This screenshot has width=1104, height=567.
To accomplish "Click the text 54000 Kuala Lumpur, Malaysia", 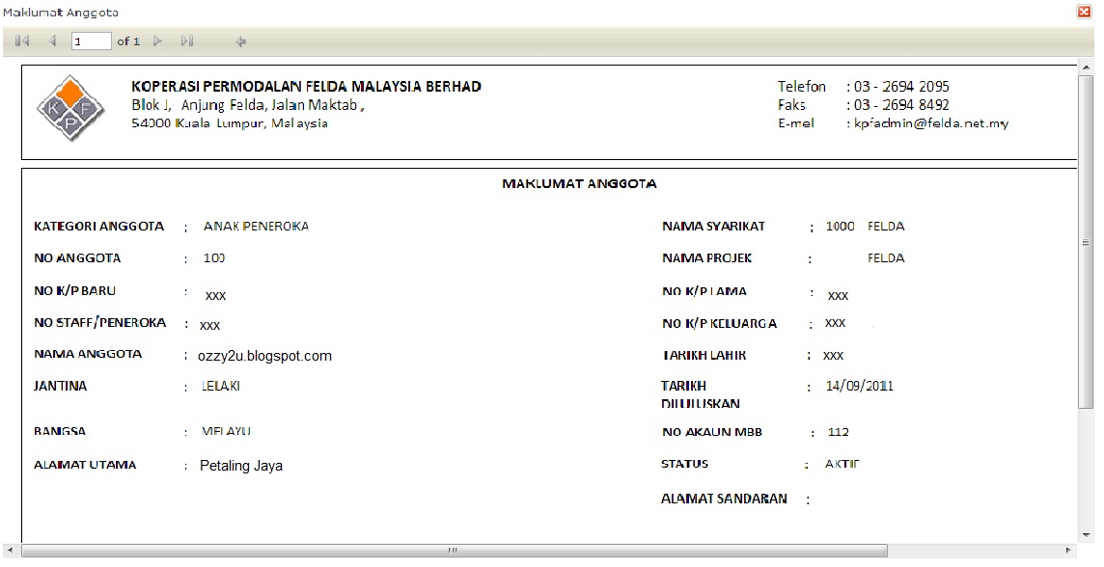I will (x=230, y=123).
